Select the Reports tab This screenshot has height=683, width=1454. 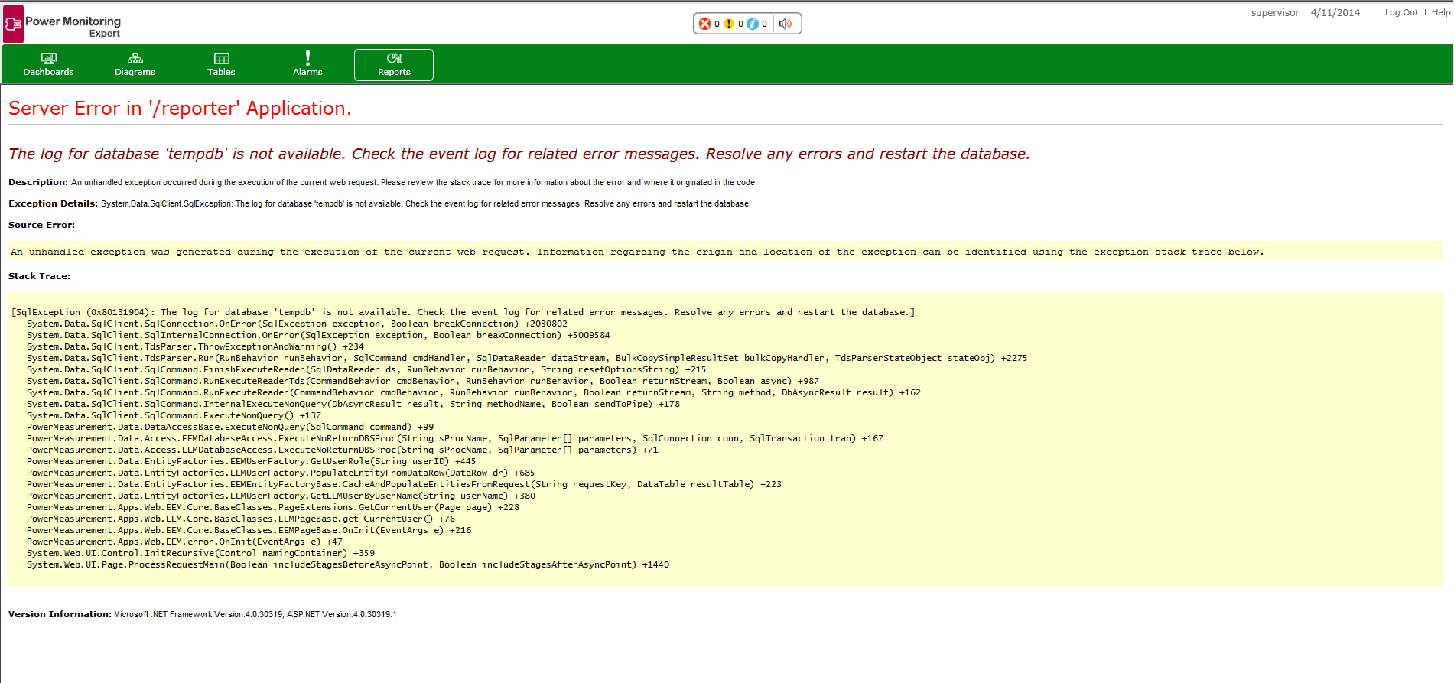[394, 65]
